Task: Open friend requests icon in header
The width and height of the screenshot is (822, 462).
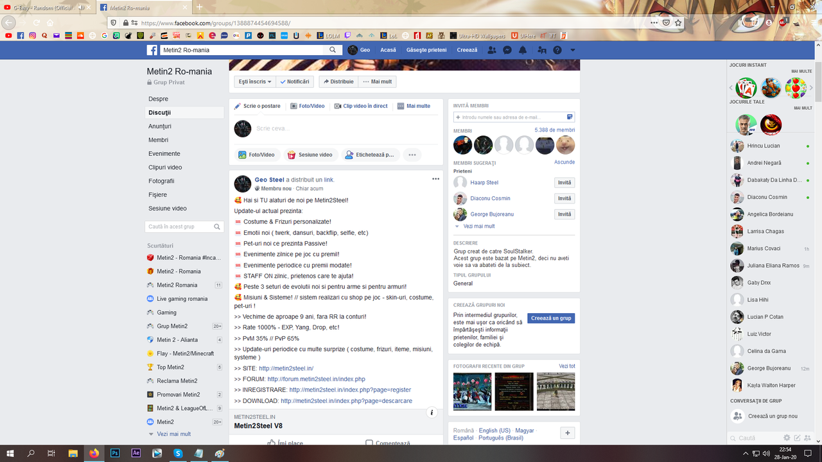Action: pyautogui.click(x=492, y=50)
